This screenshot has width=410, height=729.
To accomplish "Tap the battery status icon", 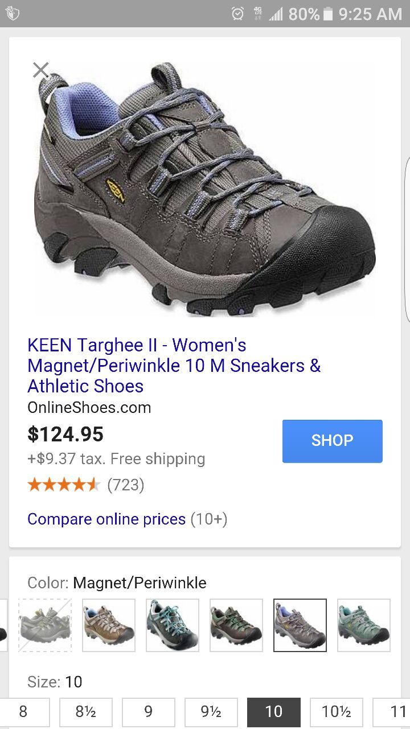I will [328, 14].
